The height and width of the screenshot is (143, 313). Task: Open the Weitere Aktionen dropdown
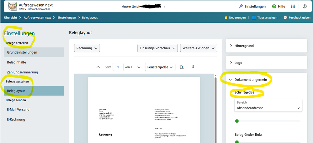(199, 48)
